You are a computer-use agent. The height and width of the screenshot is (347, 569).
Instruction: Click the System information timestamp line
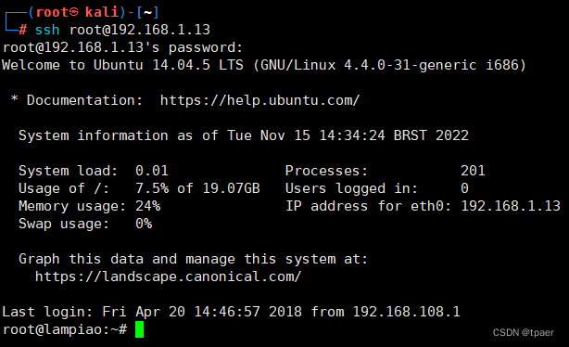click(244, 135)
